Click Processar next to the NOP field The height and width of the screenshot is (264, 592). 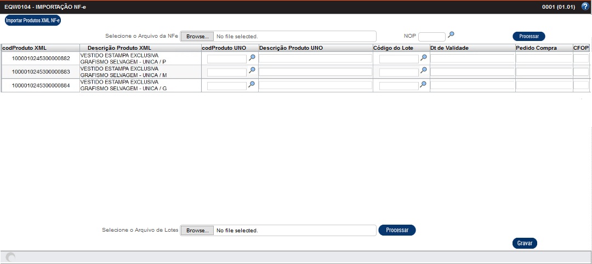pyautogui.click(x=529, y=37)
